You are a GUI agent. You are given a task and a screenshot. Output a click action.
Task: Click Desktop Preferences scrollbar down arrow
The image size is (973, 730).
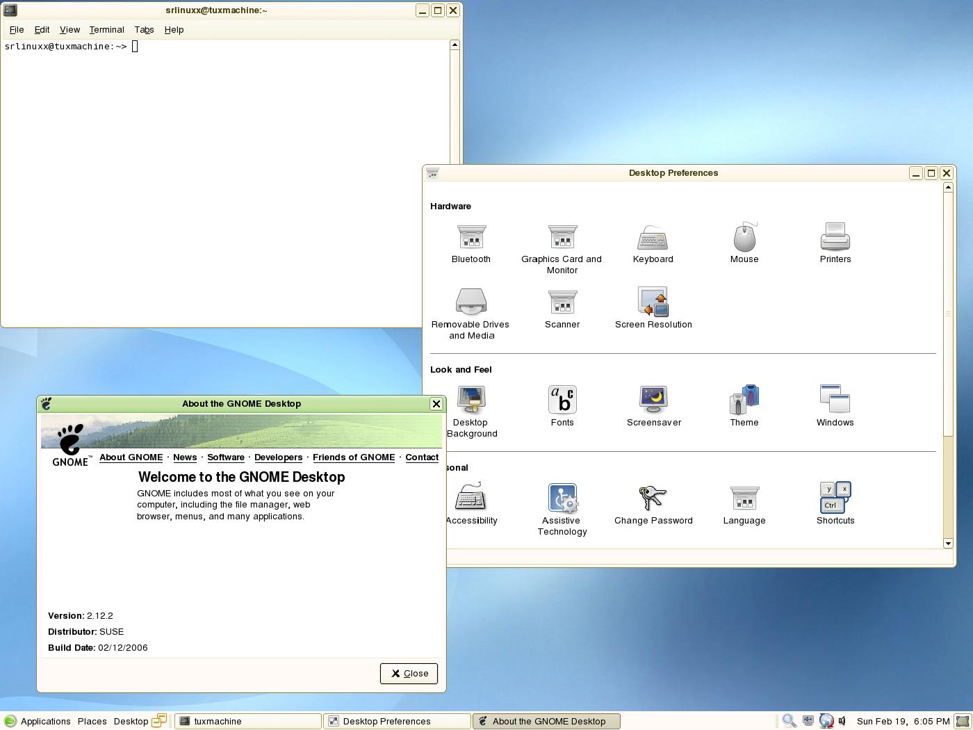point(947,543)
